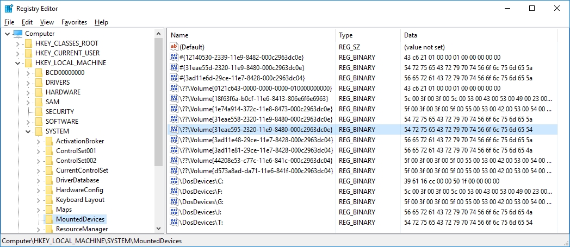Image resolution: width=570 pixels, height=247 pixels.
Task: Select value \??\Volume{18f63f6a-b0cf-11e6-8413-806e6f6e6963}
Action: (254, 99)
